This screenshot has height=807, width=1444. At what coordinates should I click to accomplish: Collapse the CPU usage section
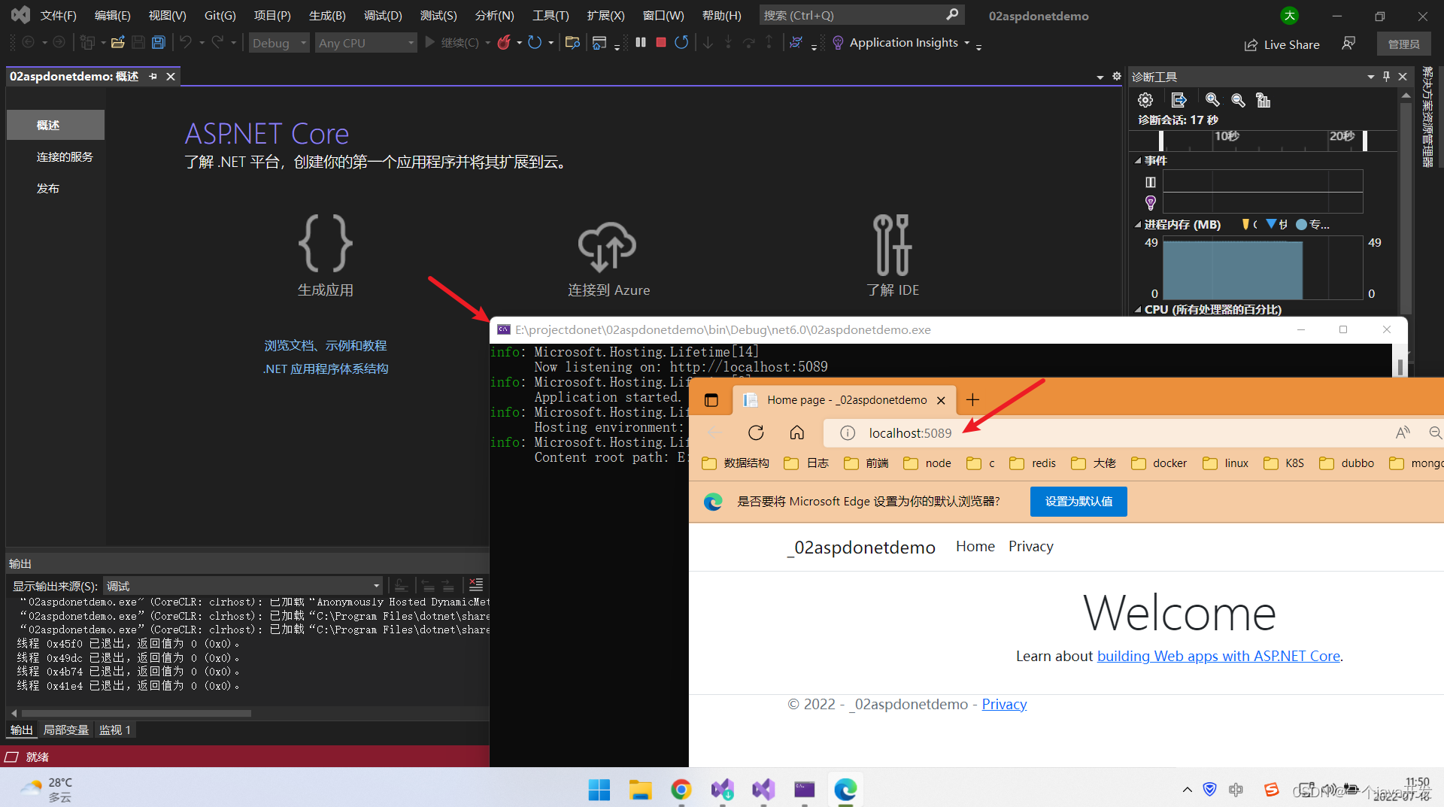click(1138, 309)
